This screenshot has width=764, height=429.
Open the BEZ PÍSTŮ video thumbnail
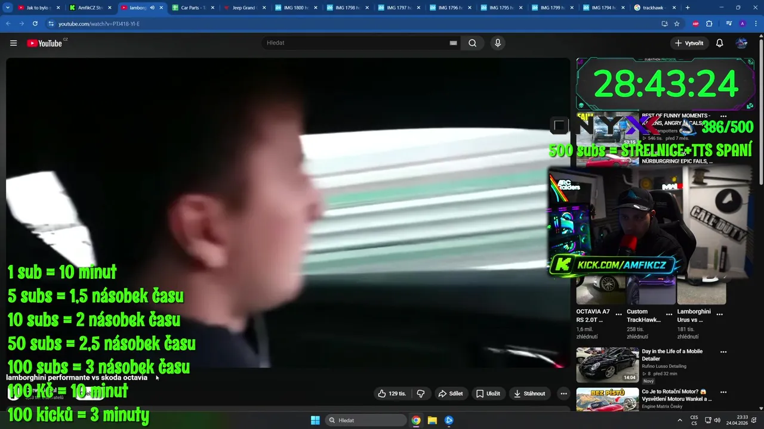click(x=607, y=400)
